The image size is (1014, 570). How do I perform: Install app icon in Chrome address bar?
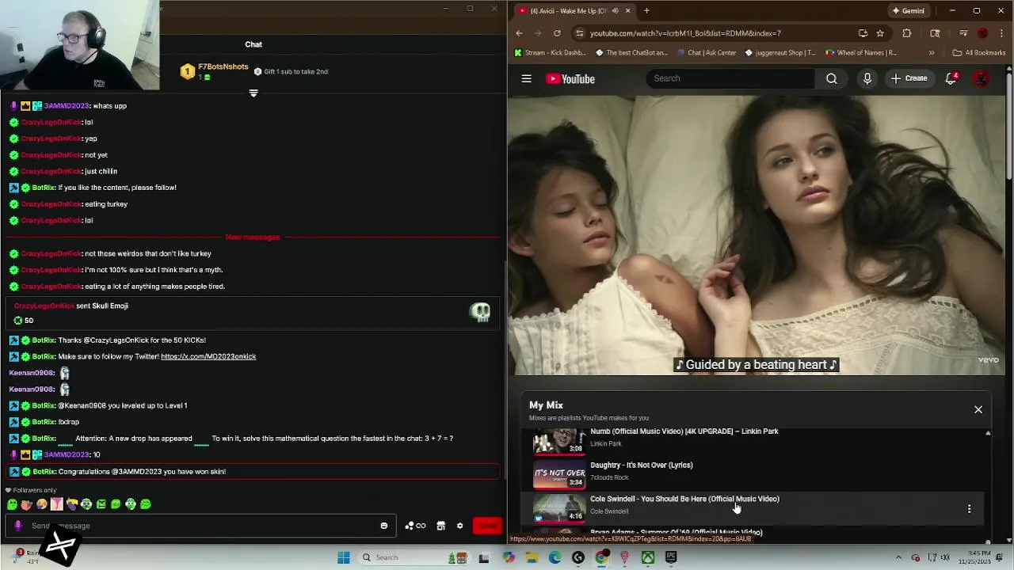click(863, 33)
